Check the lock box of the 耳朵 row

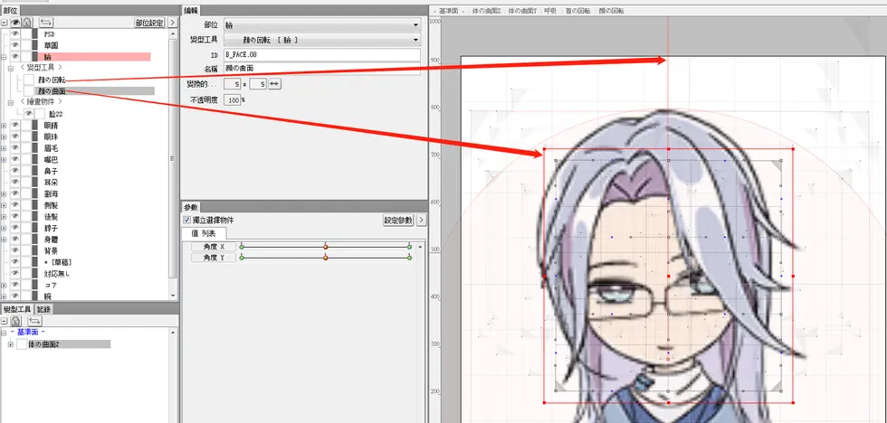coord(26,182)
